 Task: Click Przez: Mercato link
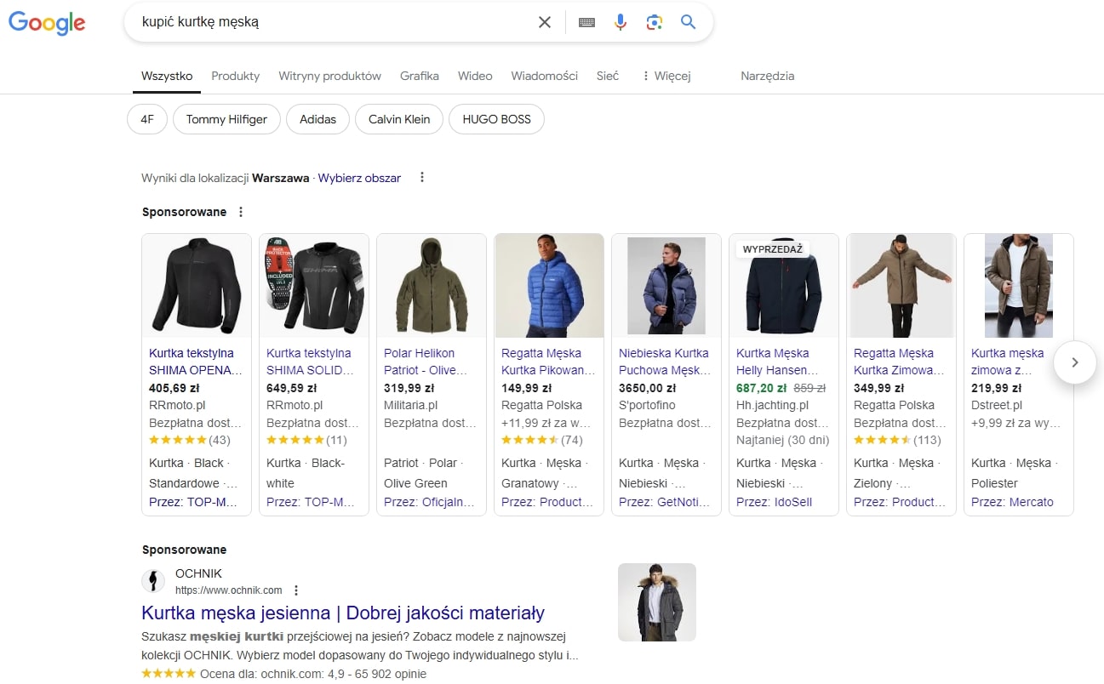(1013, 502)
